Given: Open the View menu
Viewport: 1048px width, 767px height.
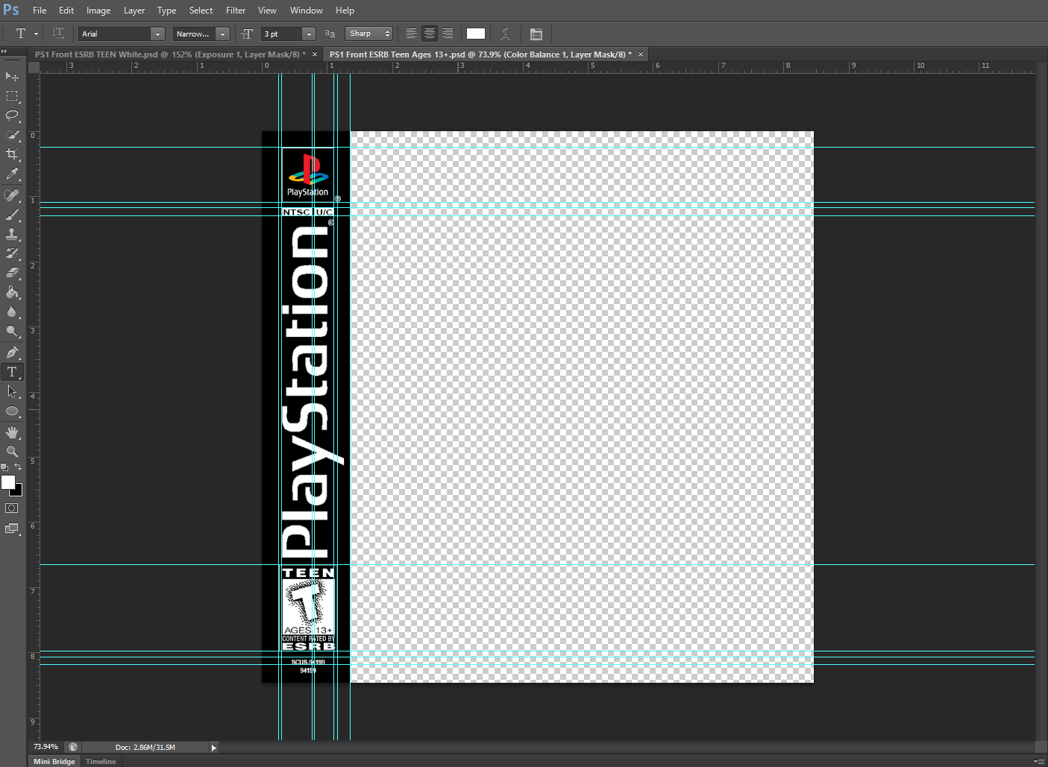Looking at the screenshot, I should point(267,10).
